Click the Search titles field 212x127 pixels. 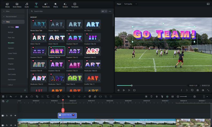tap(65, 11)
